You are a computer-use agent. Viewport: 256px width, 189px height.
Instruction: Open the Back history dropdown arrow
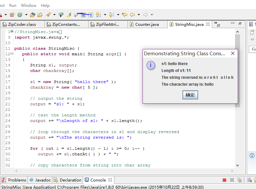tap(139, 15)
